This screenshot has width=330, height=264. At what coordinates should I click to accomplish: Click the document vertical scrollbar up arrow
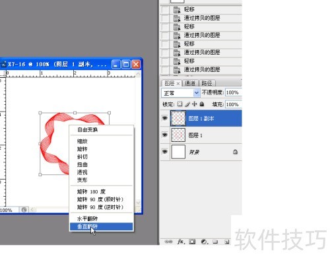click(138, 75)
